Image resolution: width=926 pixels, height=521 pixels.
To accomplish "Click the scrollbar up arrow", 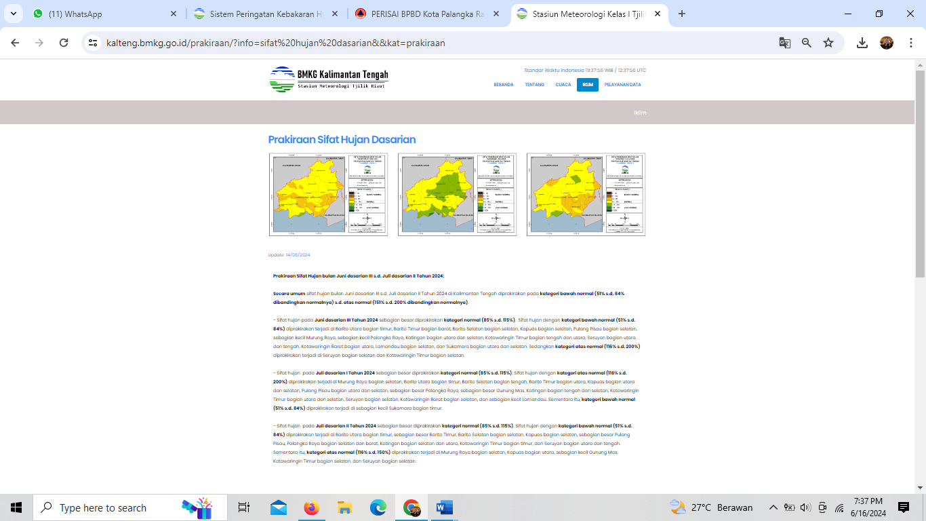I will click(920, 65).
